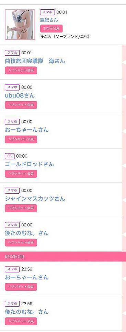The height and width of the screenshot is (332, 126).
Task: Tap ヘブンネット会員 badge under シャインマスカッツさん
Action: point(21,208)
